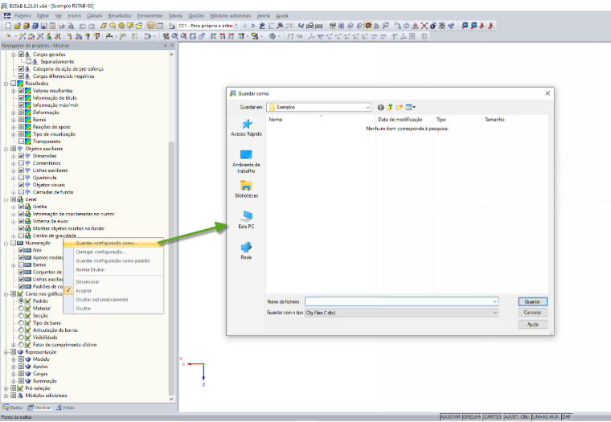
Task: Toggle the Table display toolbar icon
Action: pos(160,26)
